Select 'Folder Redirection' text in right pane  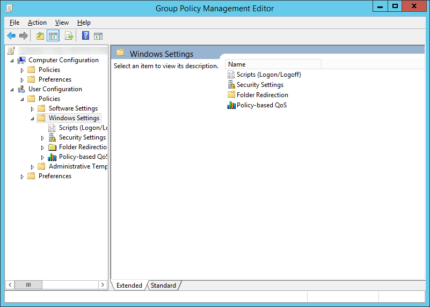263,95
